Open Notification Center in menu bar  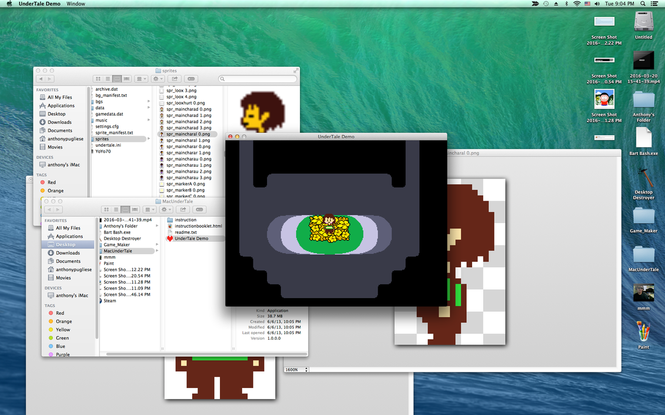pos(654,4)
